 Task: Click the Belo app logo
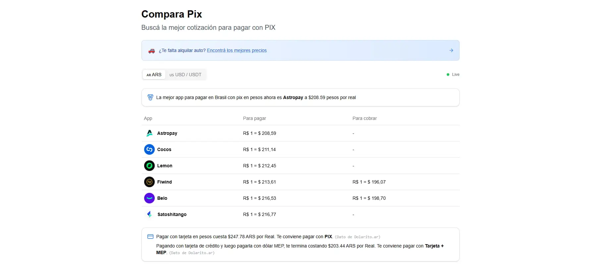[149, 198]
